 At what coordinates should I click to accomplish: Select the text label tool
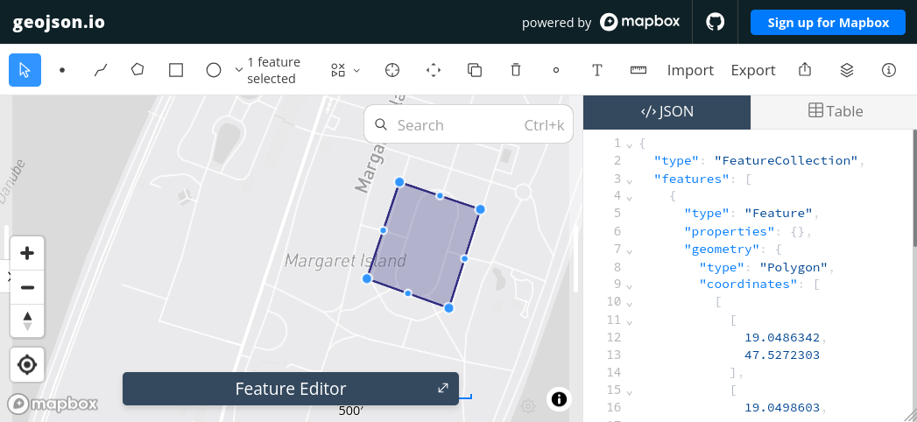click(597, 70)
